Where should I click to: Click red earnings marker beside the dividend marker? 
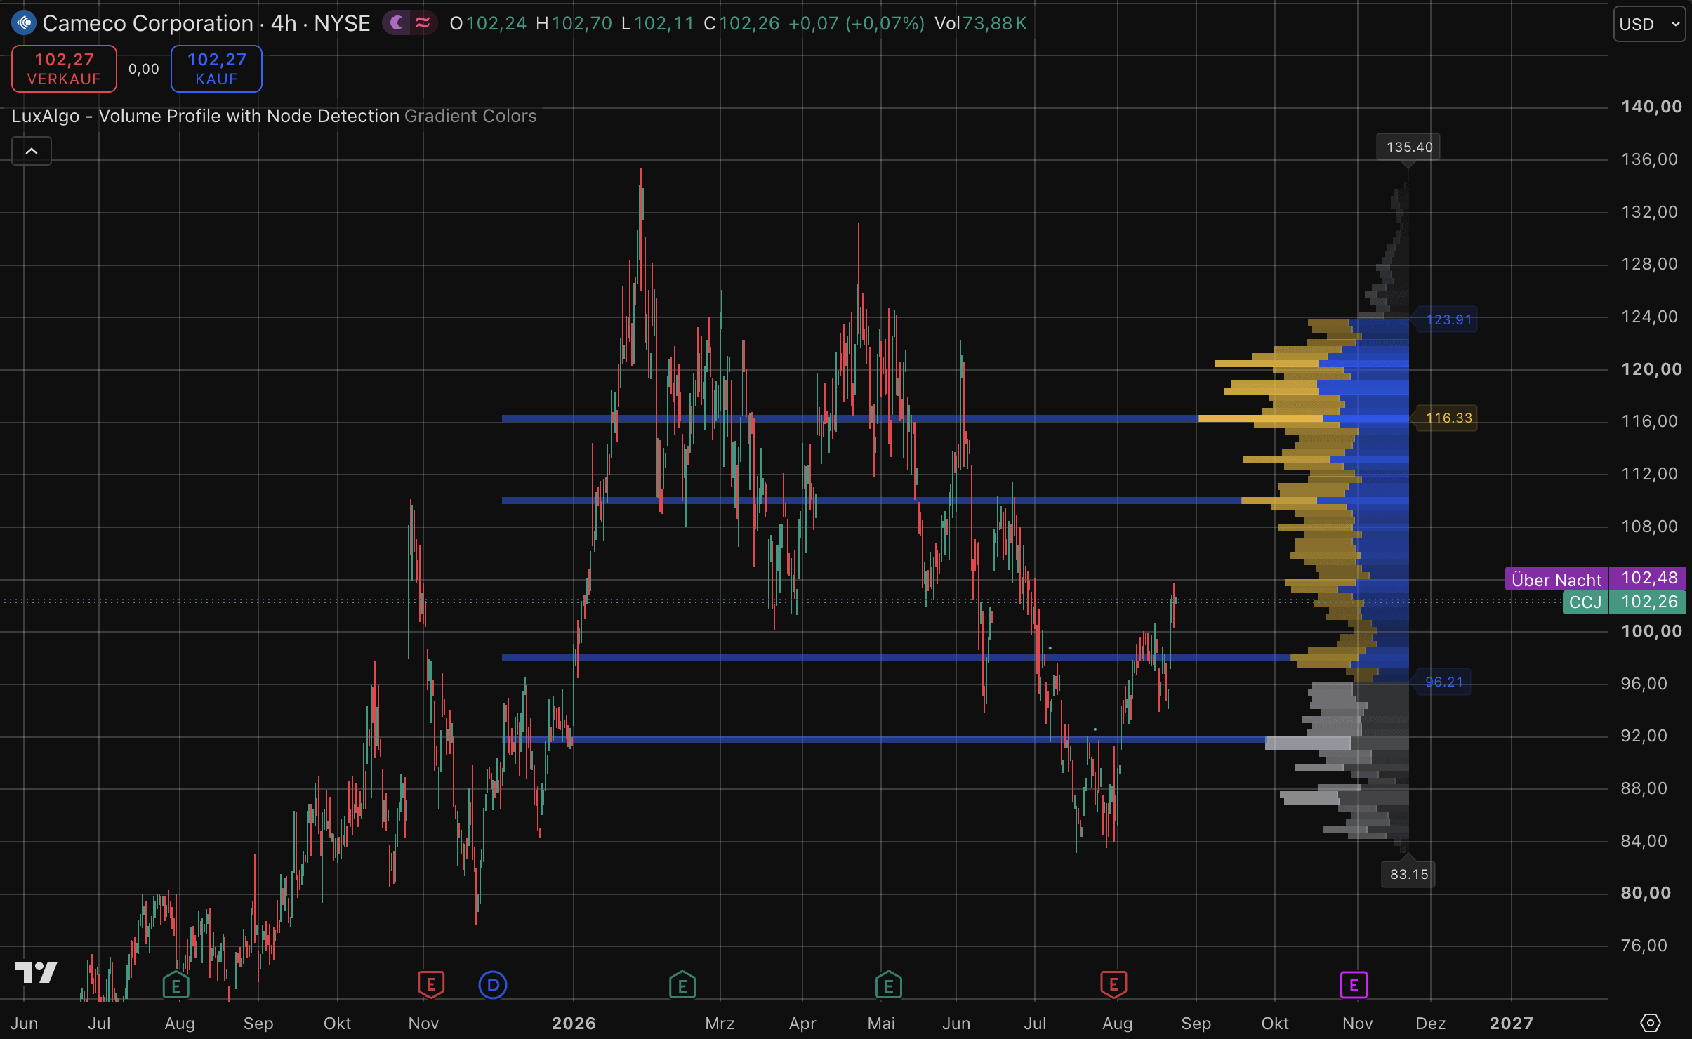[x=431, y=985]
